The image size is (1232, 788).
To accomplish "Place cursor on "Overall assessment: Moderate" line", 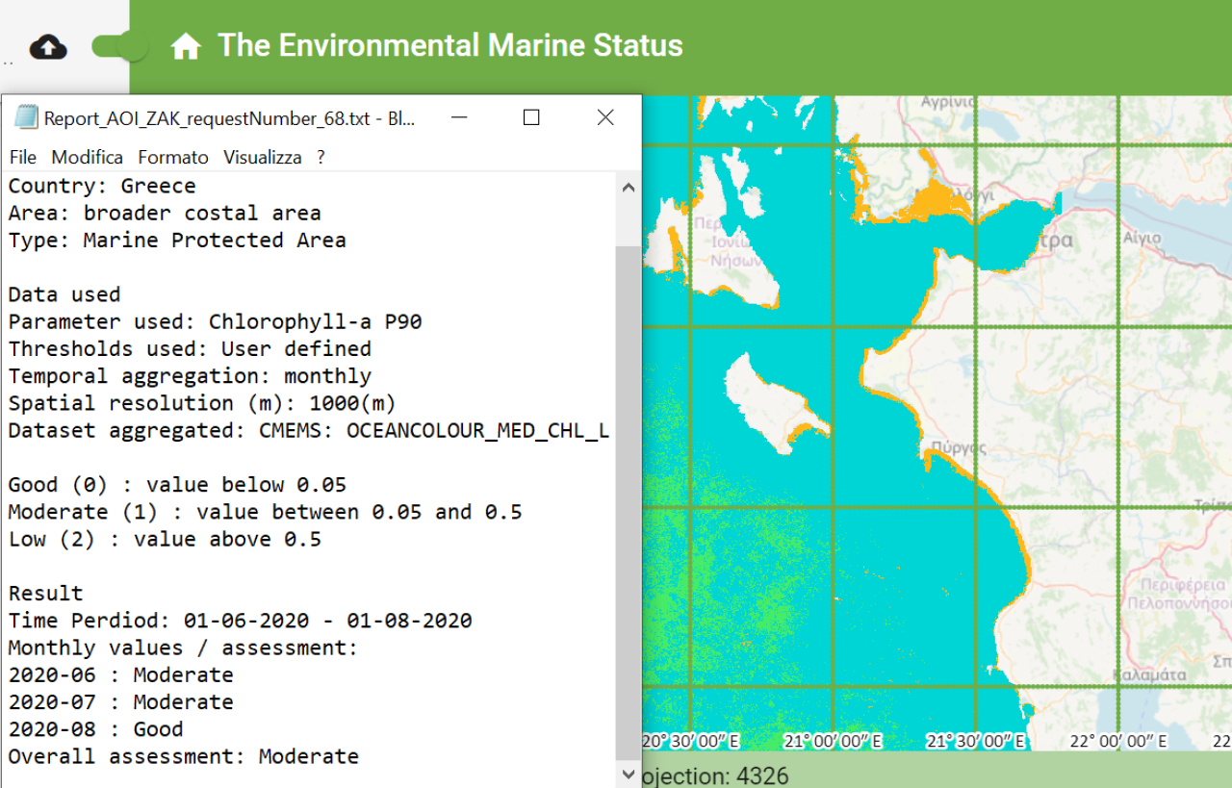I will coord(183,756).
